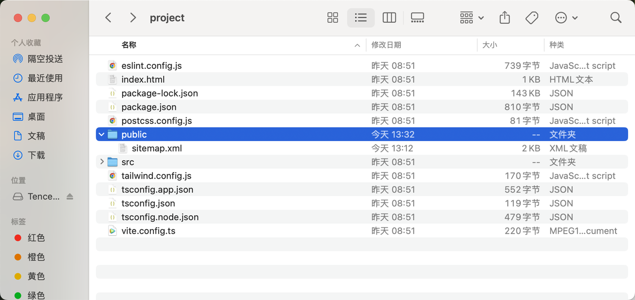The height and width of the screenshot is (300, 635).
Task: Click the Share icon in toolbar
Action: 505,18
